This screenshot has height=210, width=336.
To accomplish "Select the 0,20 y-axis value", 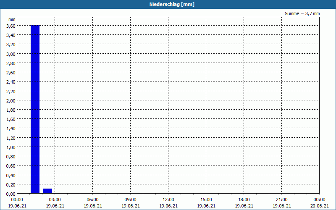I will (11, 184).
